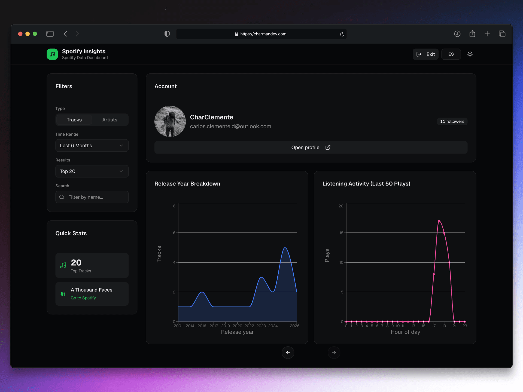Switch filter type to Artists
This screenshot has width=523, height=392.
110,120
